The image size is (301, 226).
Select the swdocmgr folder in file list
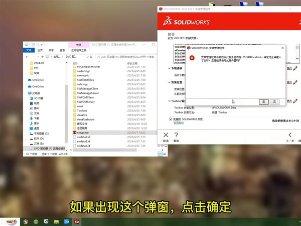pos(81,71)
